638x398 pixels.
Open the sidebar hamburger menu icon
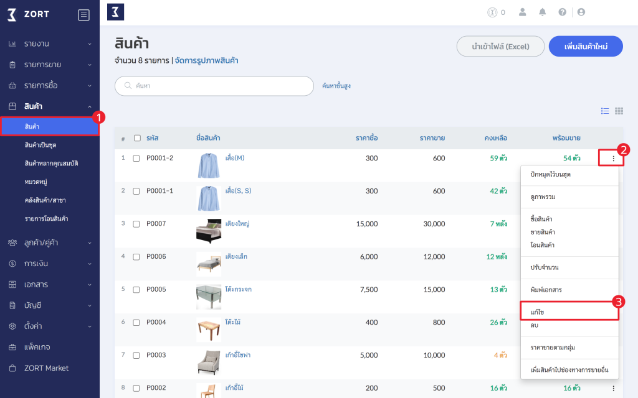[83, 14]
